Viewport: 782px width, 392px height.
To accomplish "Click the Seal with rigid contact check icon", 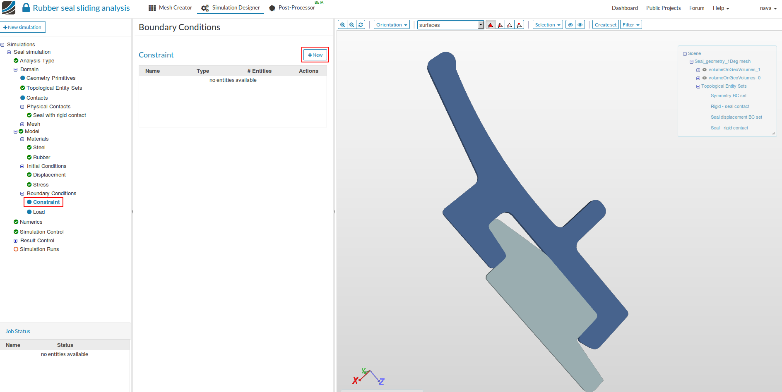I will [x=29, y=115].
